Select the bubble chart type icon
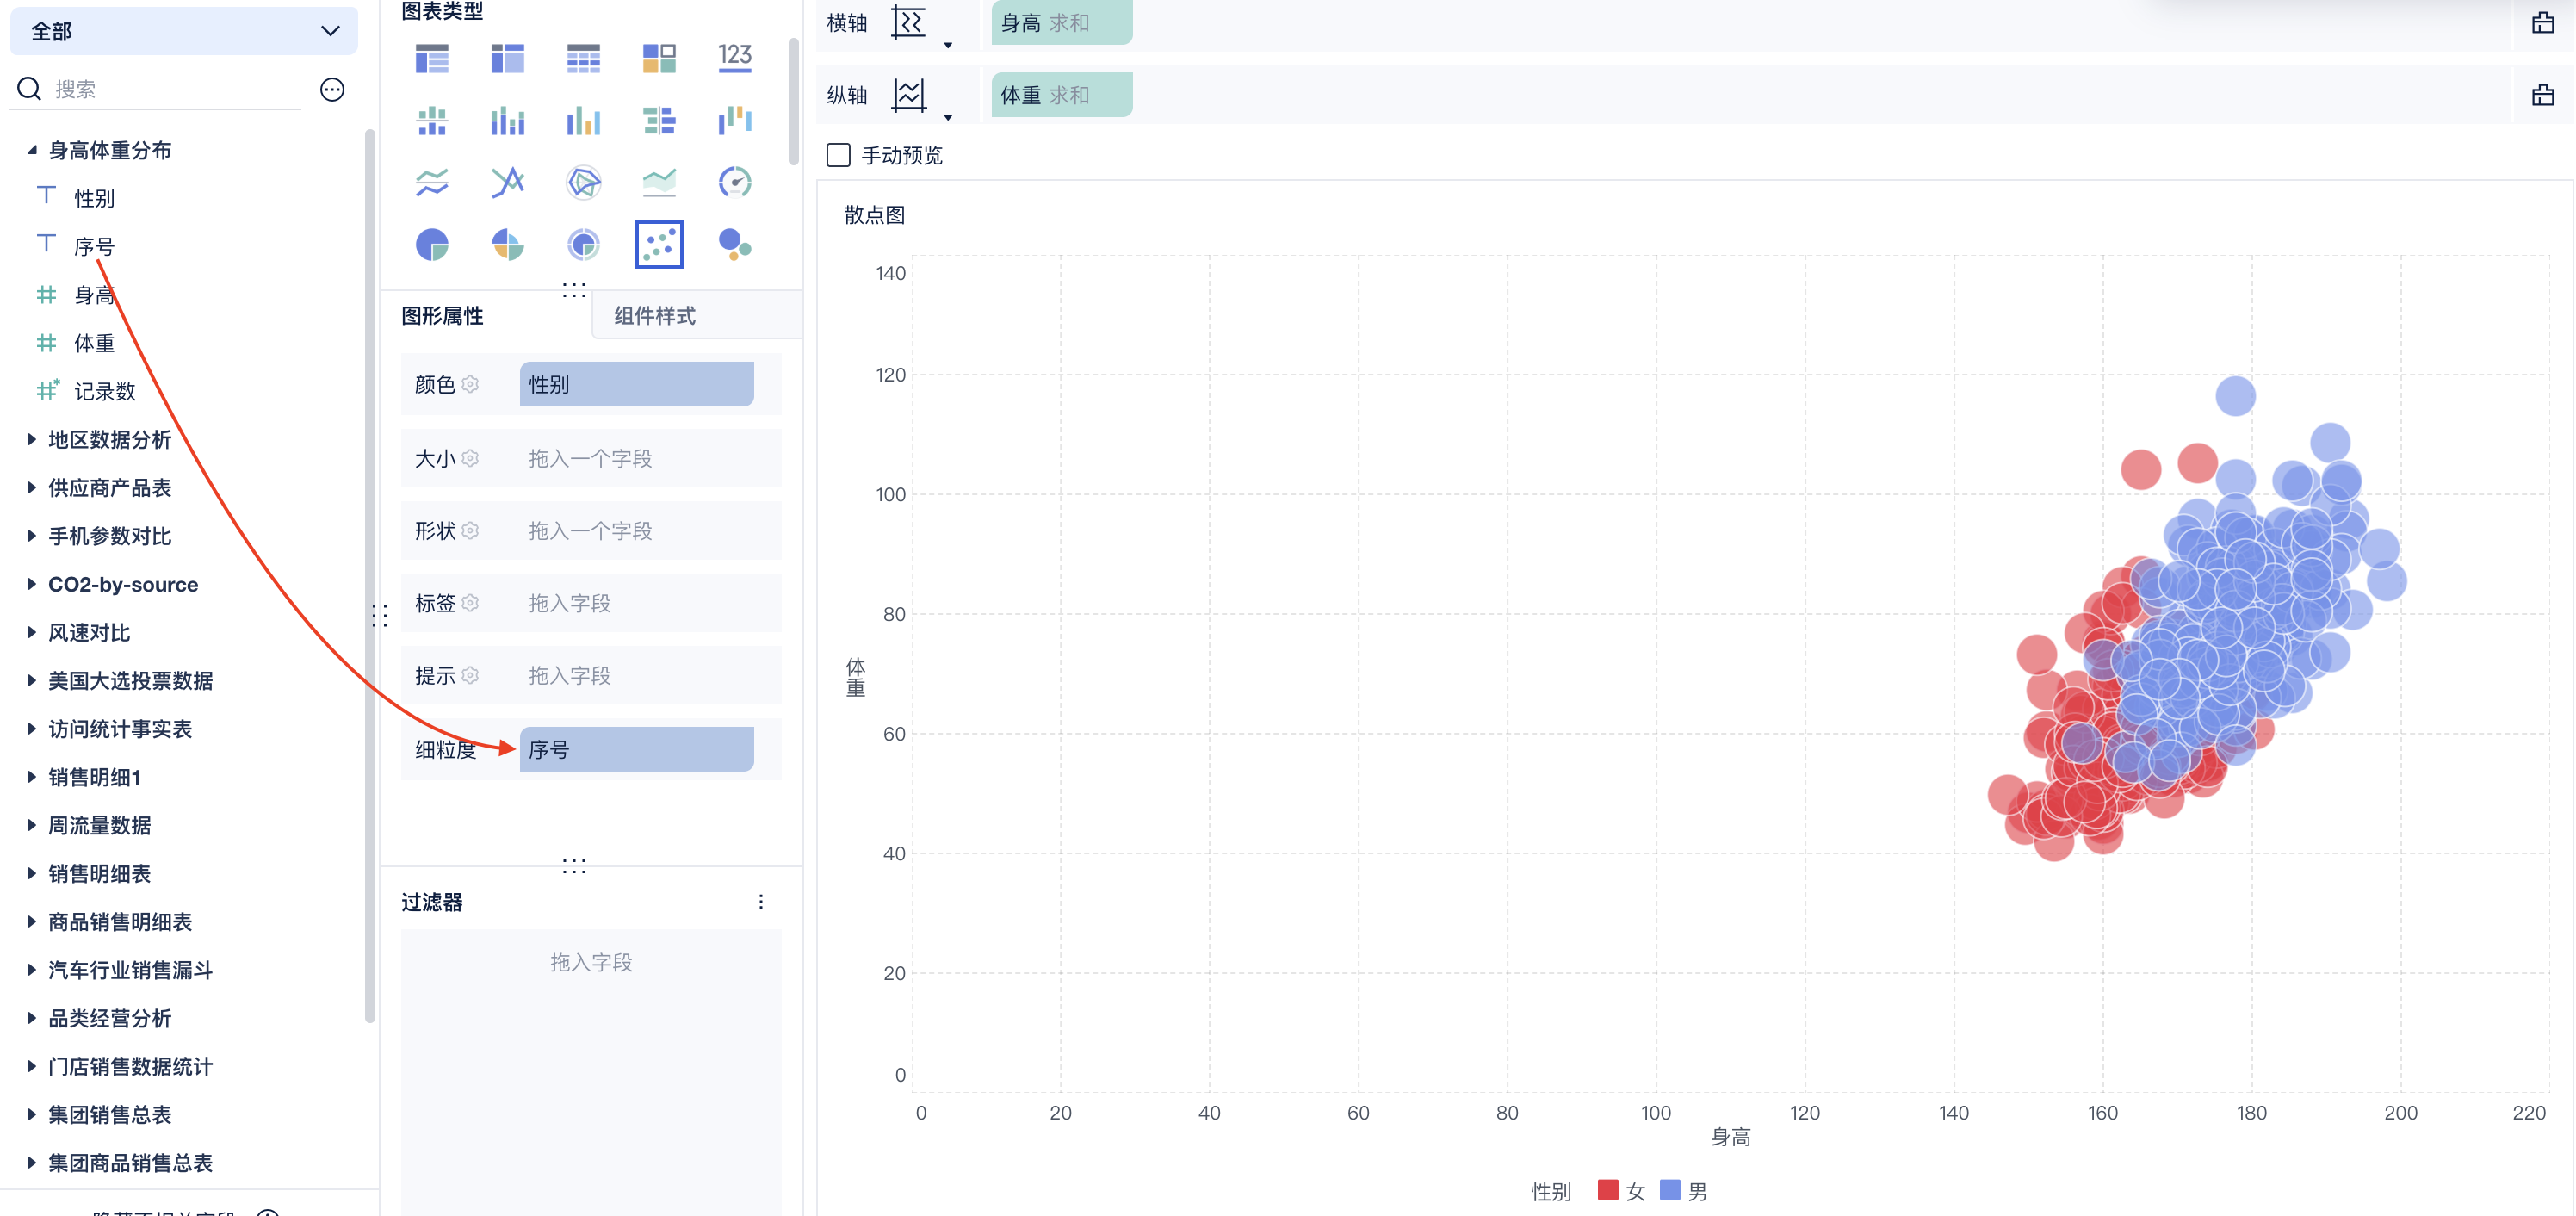 [x=734, y=244]
